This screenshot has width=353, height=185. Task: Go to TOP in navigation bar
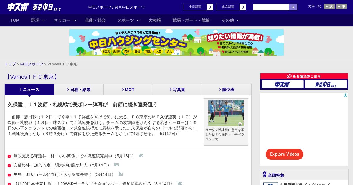coord(15,20)
